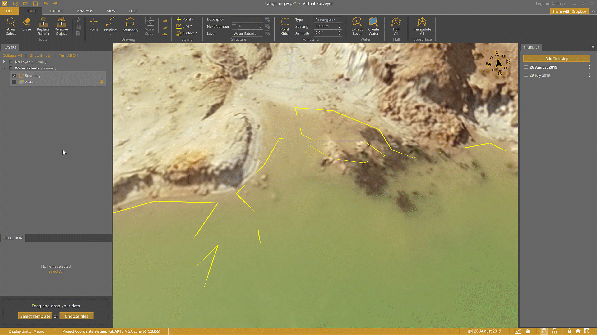Viewport: 597px width, 335px height.
Task: Toggle the Next Number checkbox
Action: coord(234,26)
